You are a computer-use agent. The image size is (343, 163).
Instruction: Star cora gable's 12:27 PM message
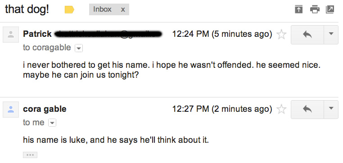[x=281, y=109]
